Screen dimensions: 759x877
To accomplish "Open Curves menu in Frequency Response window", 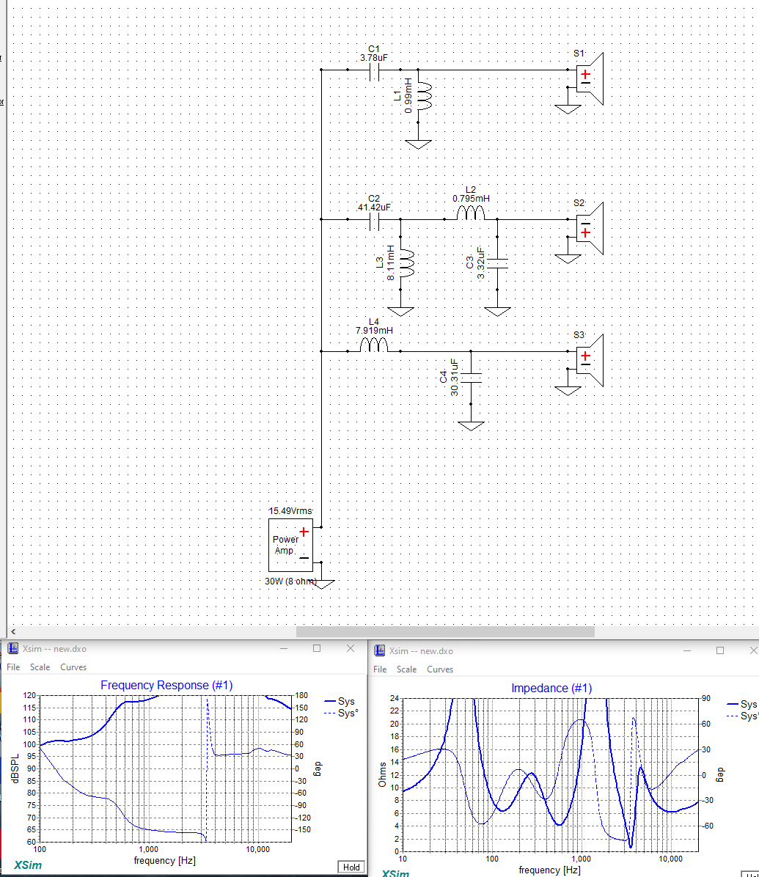I will pyautogui.click(x=73, y=667).
